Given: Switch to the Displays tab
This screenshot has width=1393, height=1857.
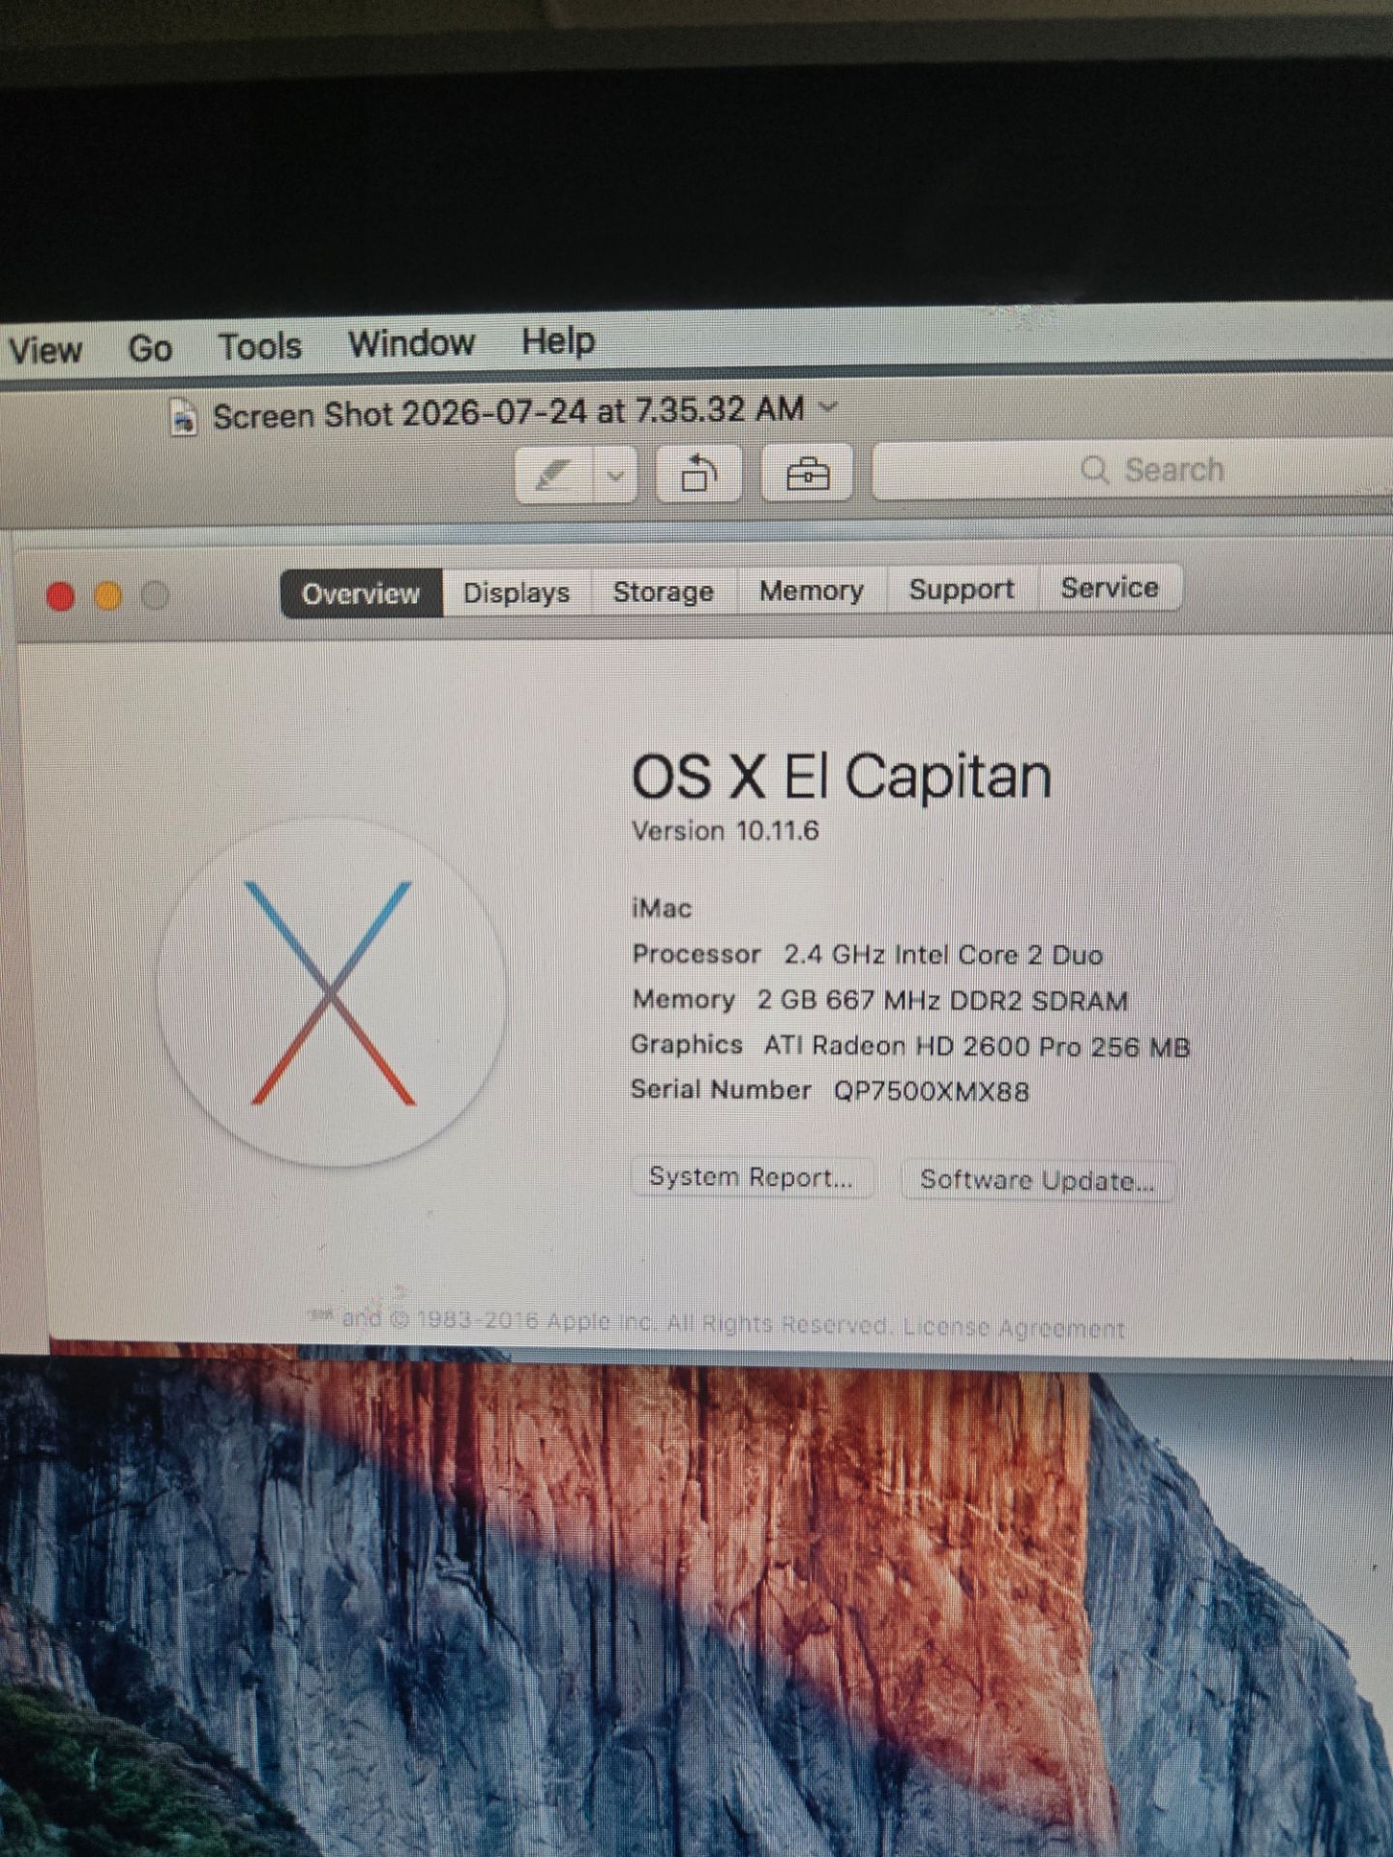Looking at the screenshot, I should [x=517, y=592].
